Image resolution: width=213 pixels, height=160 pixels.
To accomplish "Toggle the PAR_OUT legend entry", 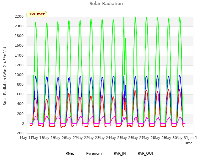I will 142,153.
